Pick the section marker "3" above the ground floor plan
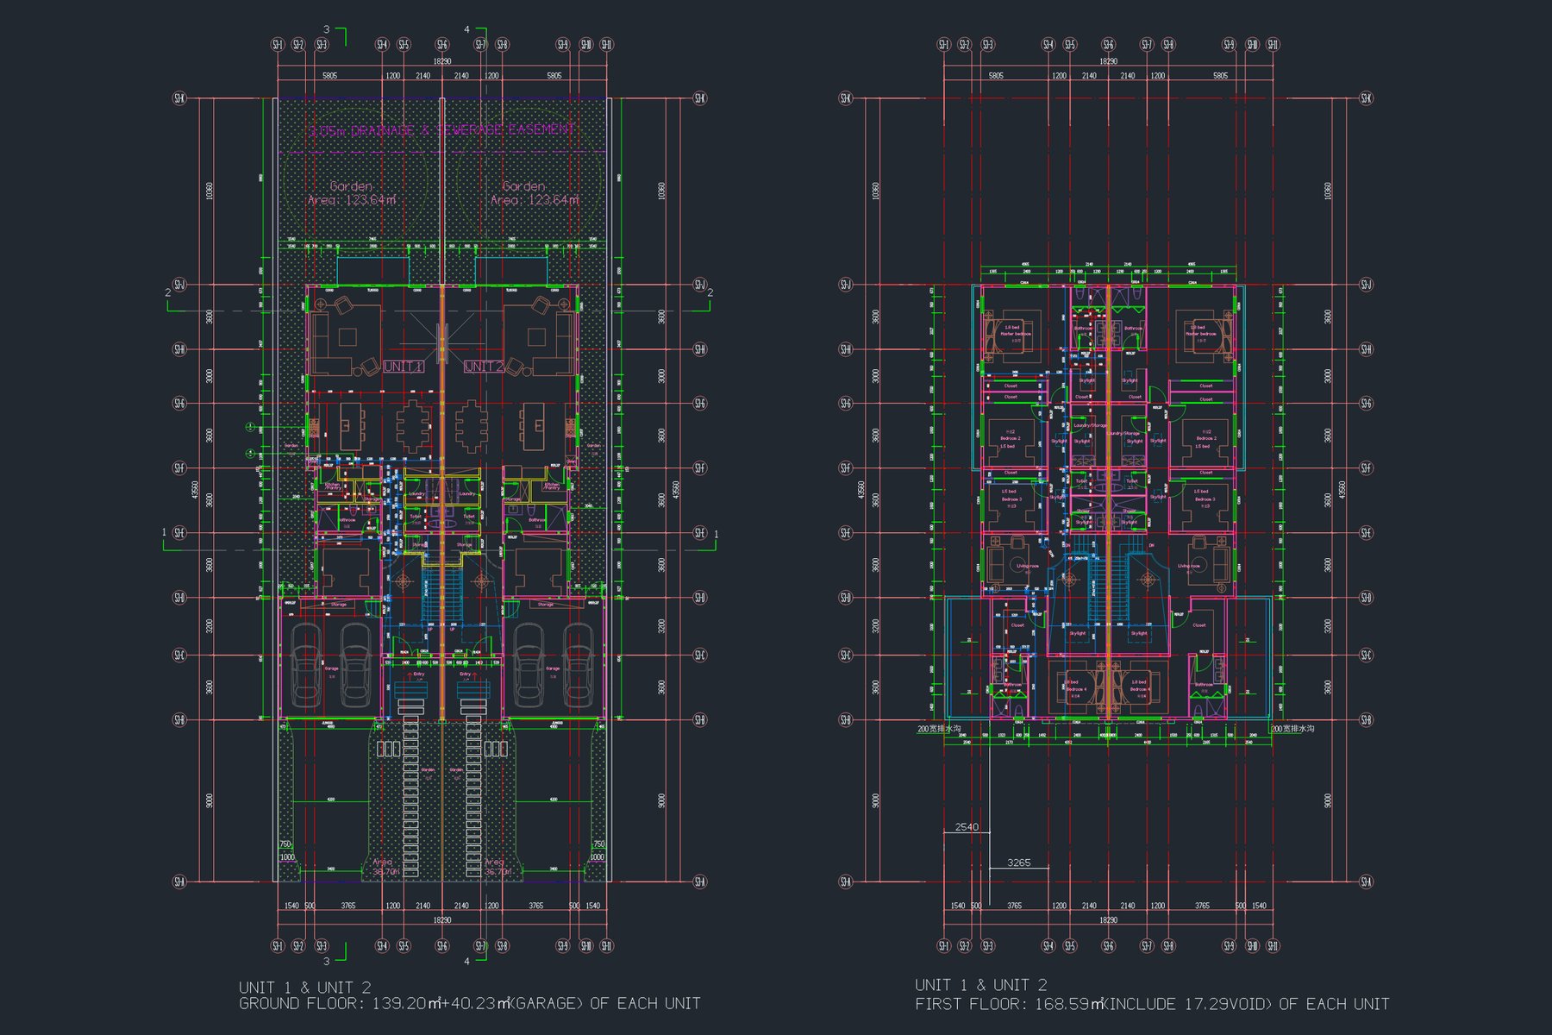1552x1035 pixels. (x=326, y=29)
